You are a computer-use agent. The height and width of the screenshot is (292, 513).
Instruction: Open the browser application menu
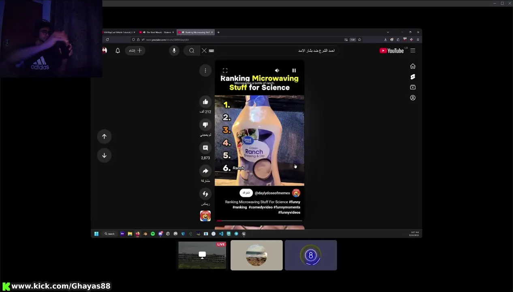pos(418,40)
